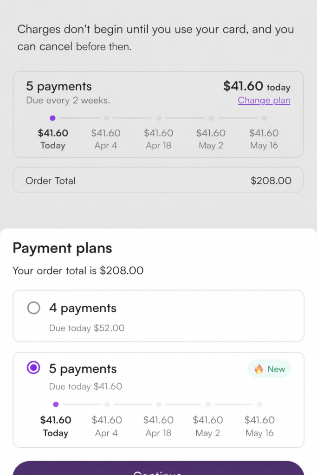Screen dimensions: 317x475
Task: Tap the Order Total row
Action: 158,180
